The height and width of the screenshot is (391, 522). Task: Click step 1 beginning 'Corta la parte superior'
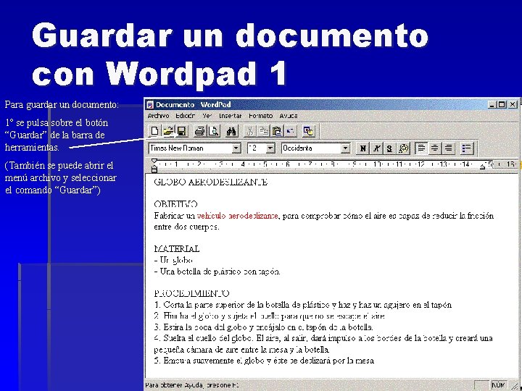303,305
